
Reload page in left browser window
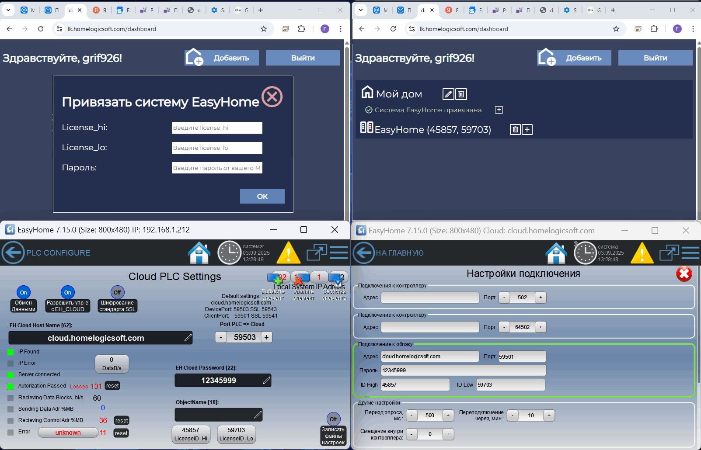tap(41, 29)
